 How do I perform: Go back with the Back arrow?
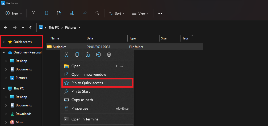click(x=6, y=28)
